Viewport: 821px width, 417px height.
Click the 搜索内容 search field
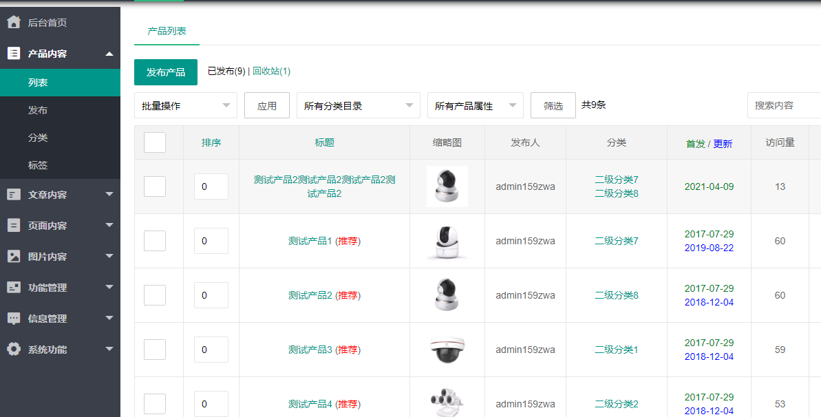point(783,106)
